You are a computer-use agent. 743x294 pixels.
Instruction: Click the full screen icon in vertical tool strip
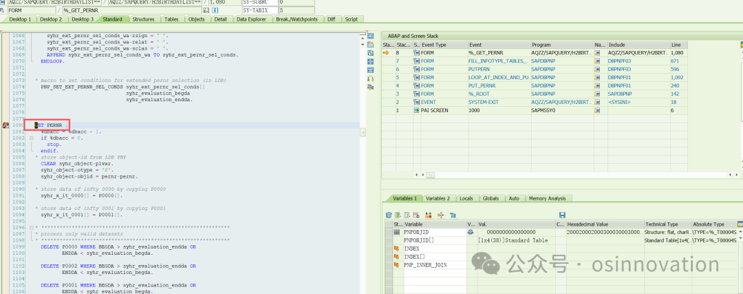coord(371,61)
